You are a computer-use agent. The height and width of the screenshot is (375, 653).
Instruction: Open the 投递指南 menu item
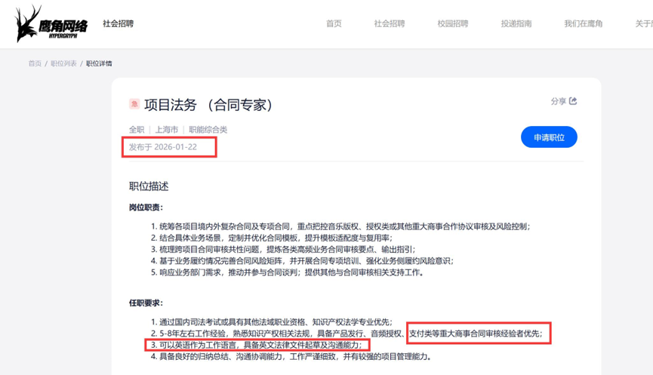pyautogui.click(x=516, y=23)
